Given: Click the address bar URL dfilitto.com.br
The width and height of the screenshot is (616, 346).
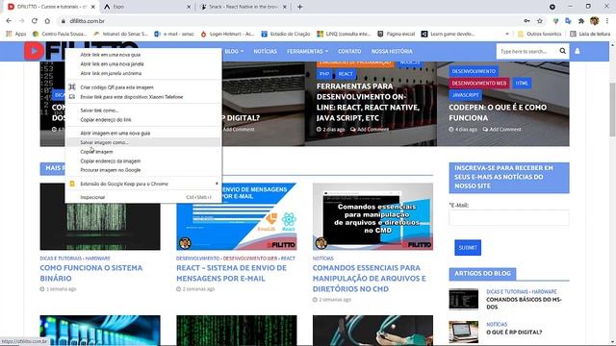Looking at the screenshot, I should point(87,21).
